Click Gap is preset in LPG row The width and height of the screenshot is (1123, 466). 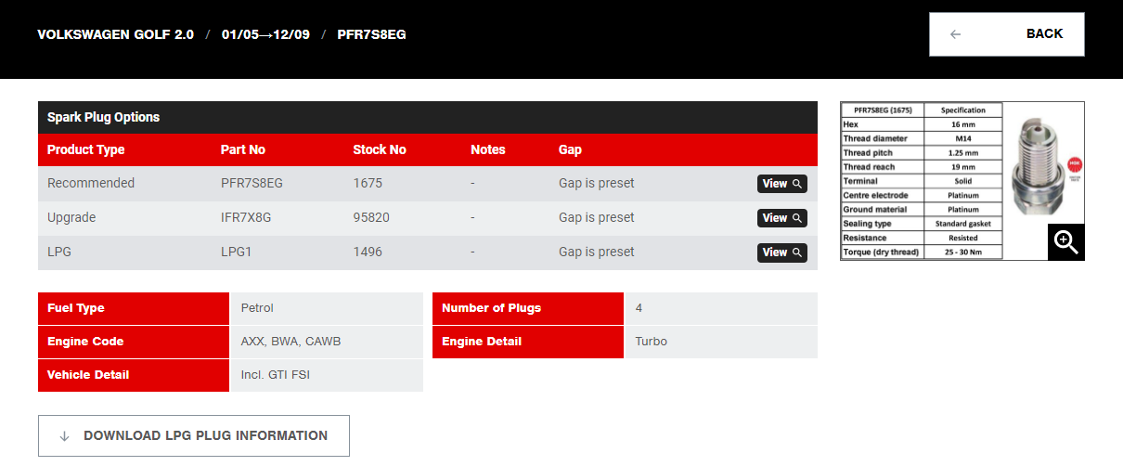point(597,252)
